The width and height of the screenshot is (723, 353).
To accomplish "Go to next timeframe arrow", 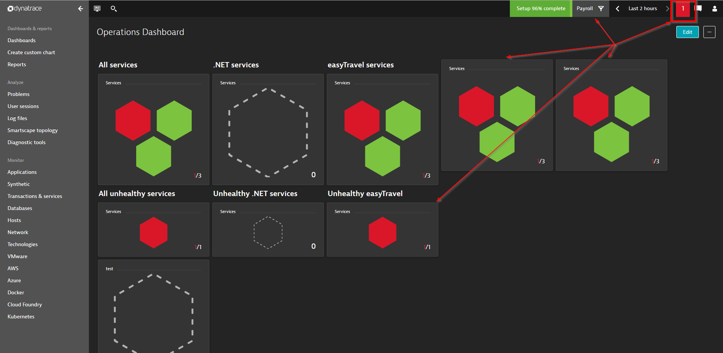I will 667,8.
